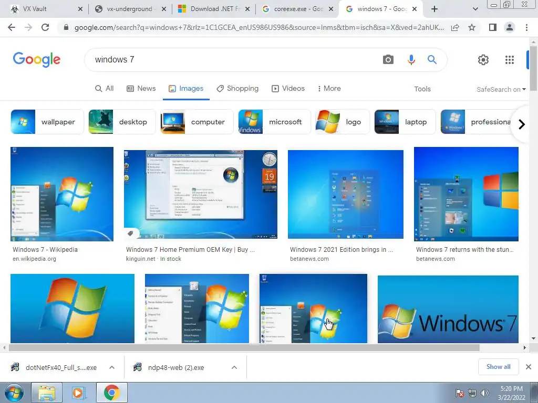This screenshot has width=538, height=403.
Task: Open the large Windows flag logo thumbnail
Action: [x=73, y=309]
